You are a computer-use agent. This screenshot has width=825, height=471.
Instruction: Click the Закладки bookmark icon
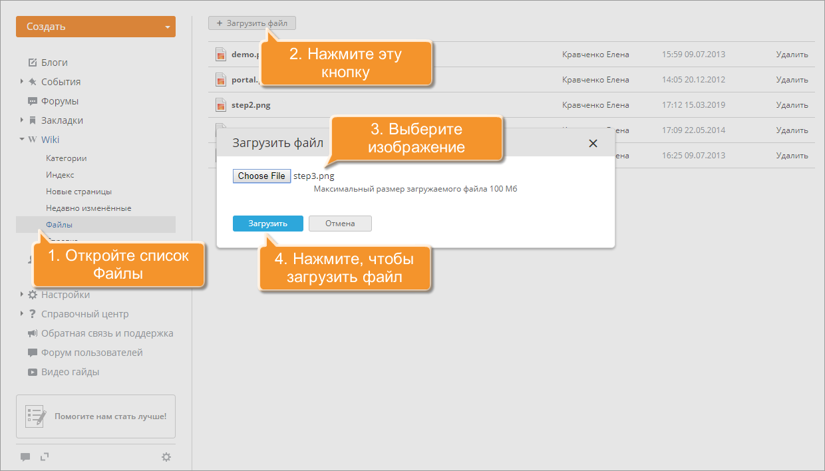[x=33, y=120]
